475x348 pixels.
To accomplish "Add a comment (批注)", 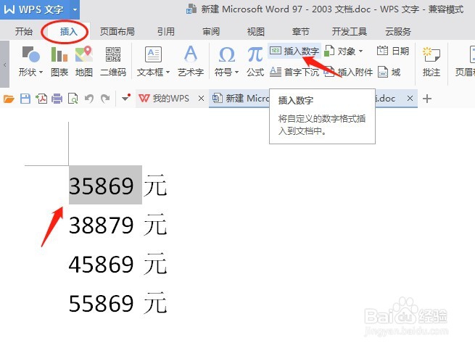I will point(431,61).
